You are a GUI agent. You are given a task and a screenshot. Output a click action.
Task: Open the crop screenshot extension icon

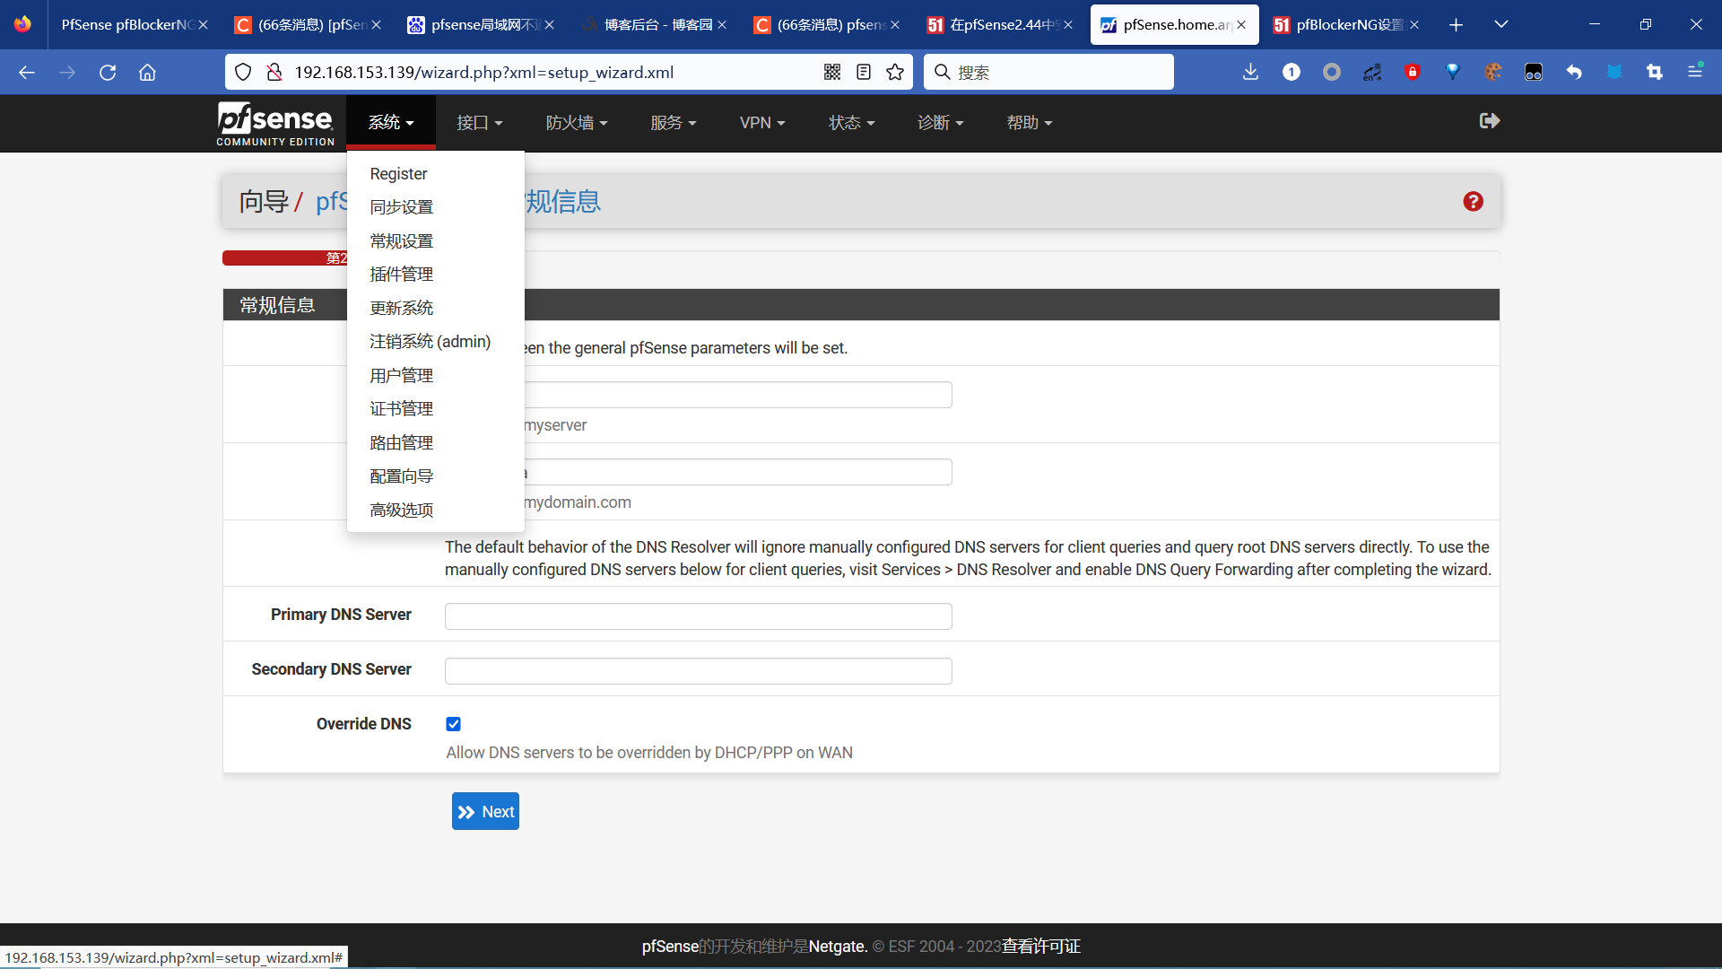[1655, 73]
